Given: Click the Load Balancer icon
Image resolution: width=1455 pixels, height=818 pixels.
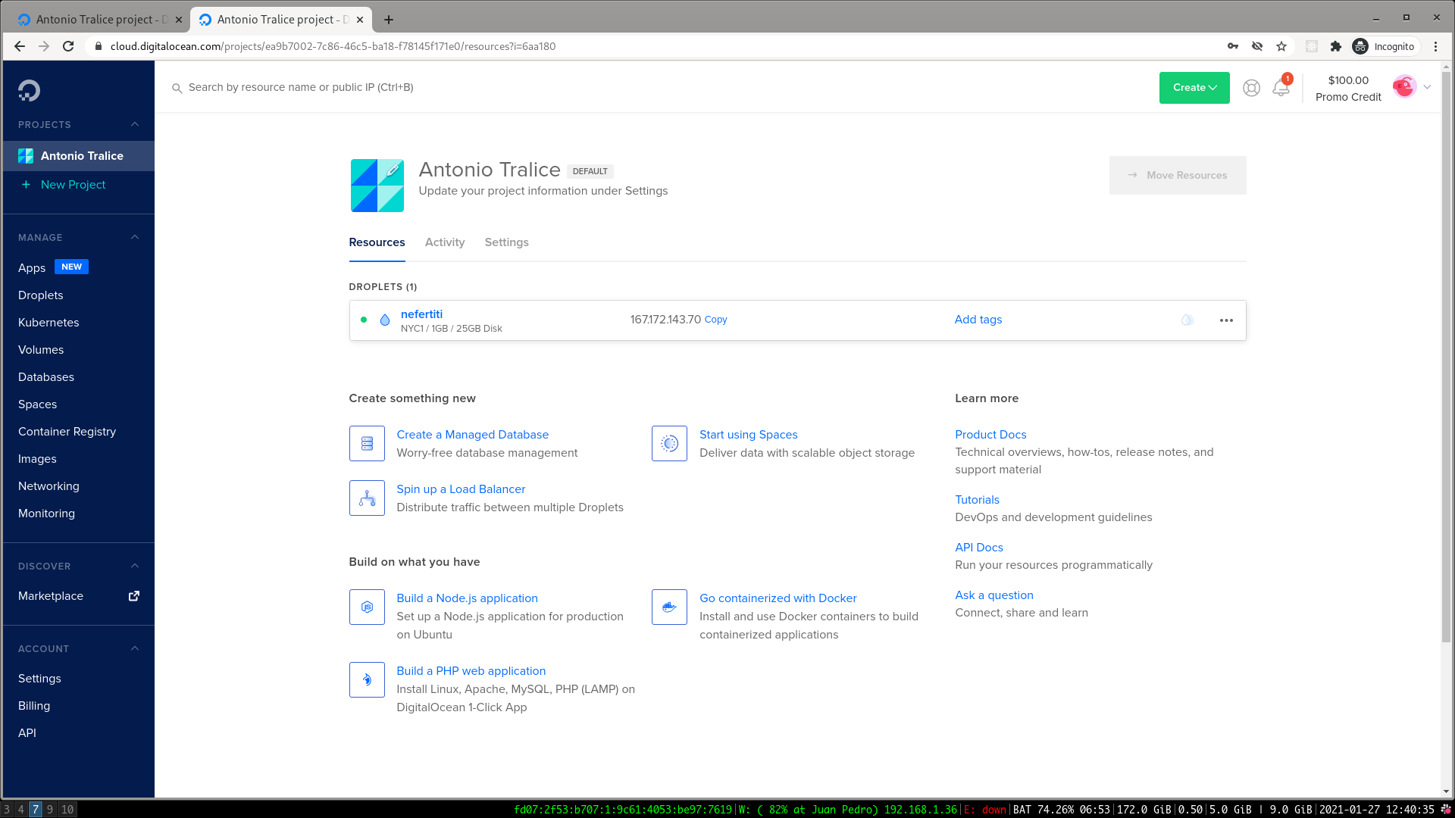Looking at the screenshot, I should pyautogui.click(x=367, y=498).
